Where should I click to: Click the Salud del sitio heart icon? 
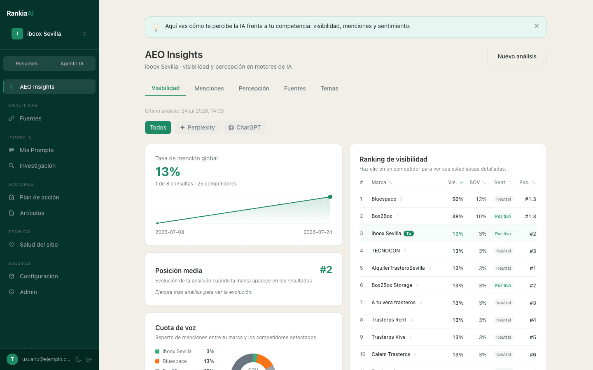(x=12, y=245)
